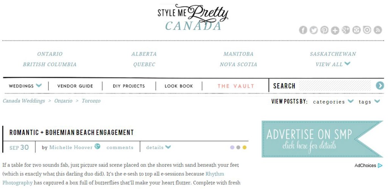Open the Twitter social icon
The height and width of the screenshot is (189, 388).
pyautogui.click(x=313, y=30)
